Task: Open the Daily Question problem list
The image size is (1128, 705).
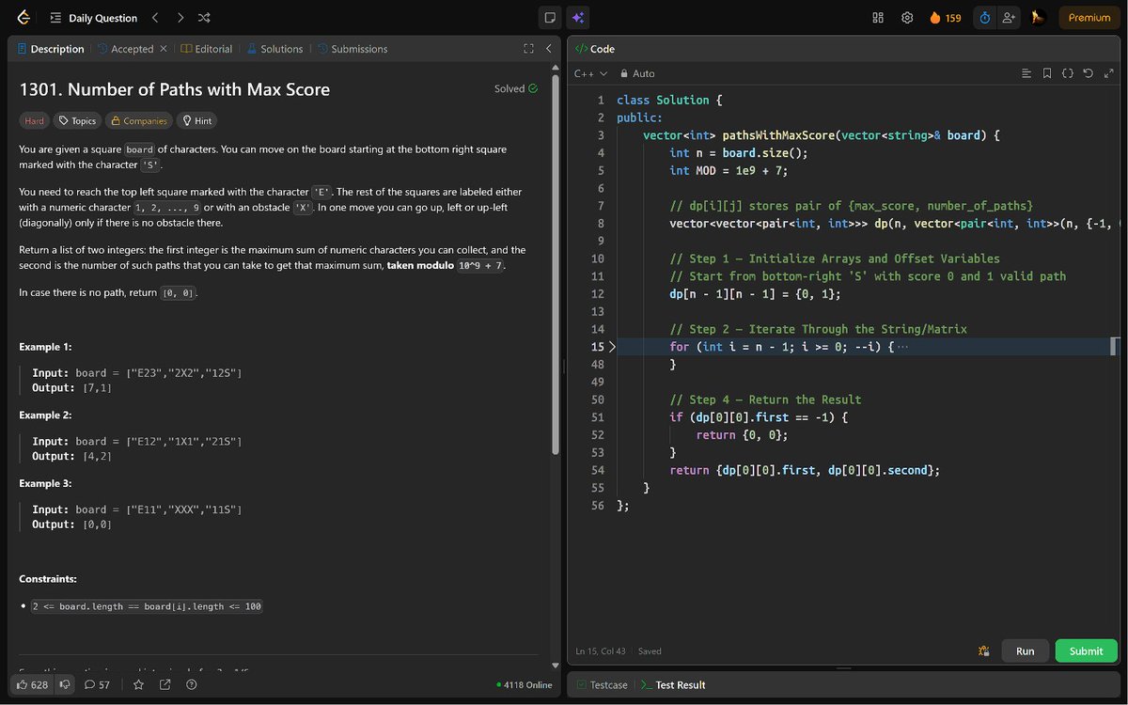Action: (93, 18)
